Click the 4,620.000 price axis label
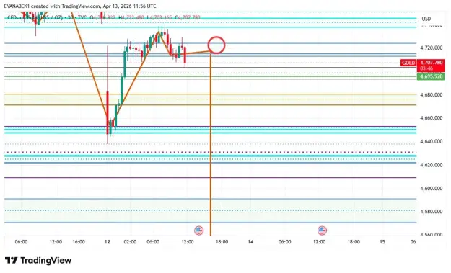The width and height of the screenshot is (451, 273). [431, 165]
